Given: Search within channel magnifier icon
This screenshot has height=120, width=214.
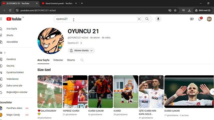Looking at the screenshot, I should pyautogui.click(x=82, y=60).
